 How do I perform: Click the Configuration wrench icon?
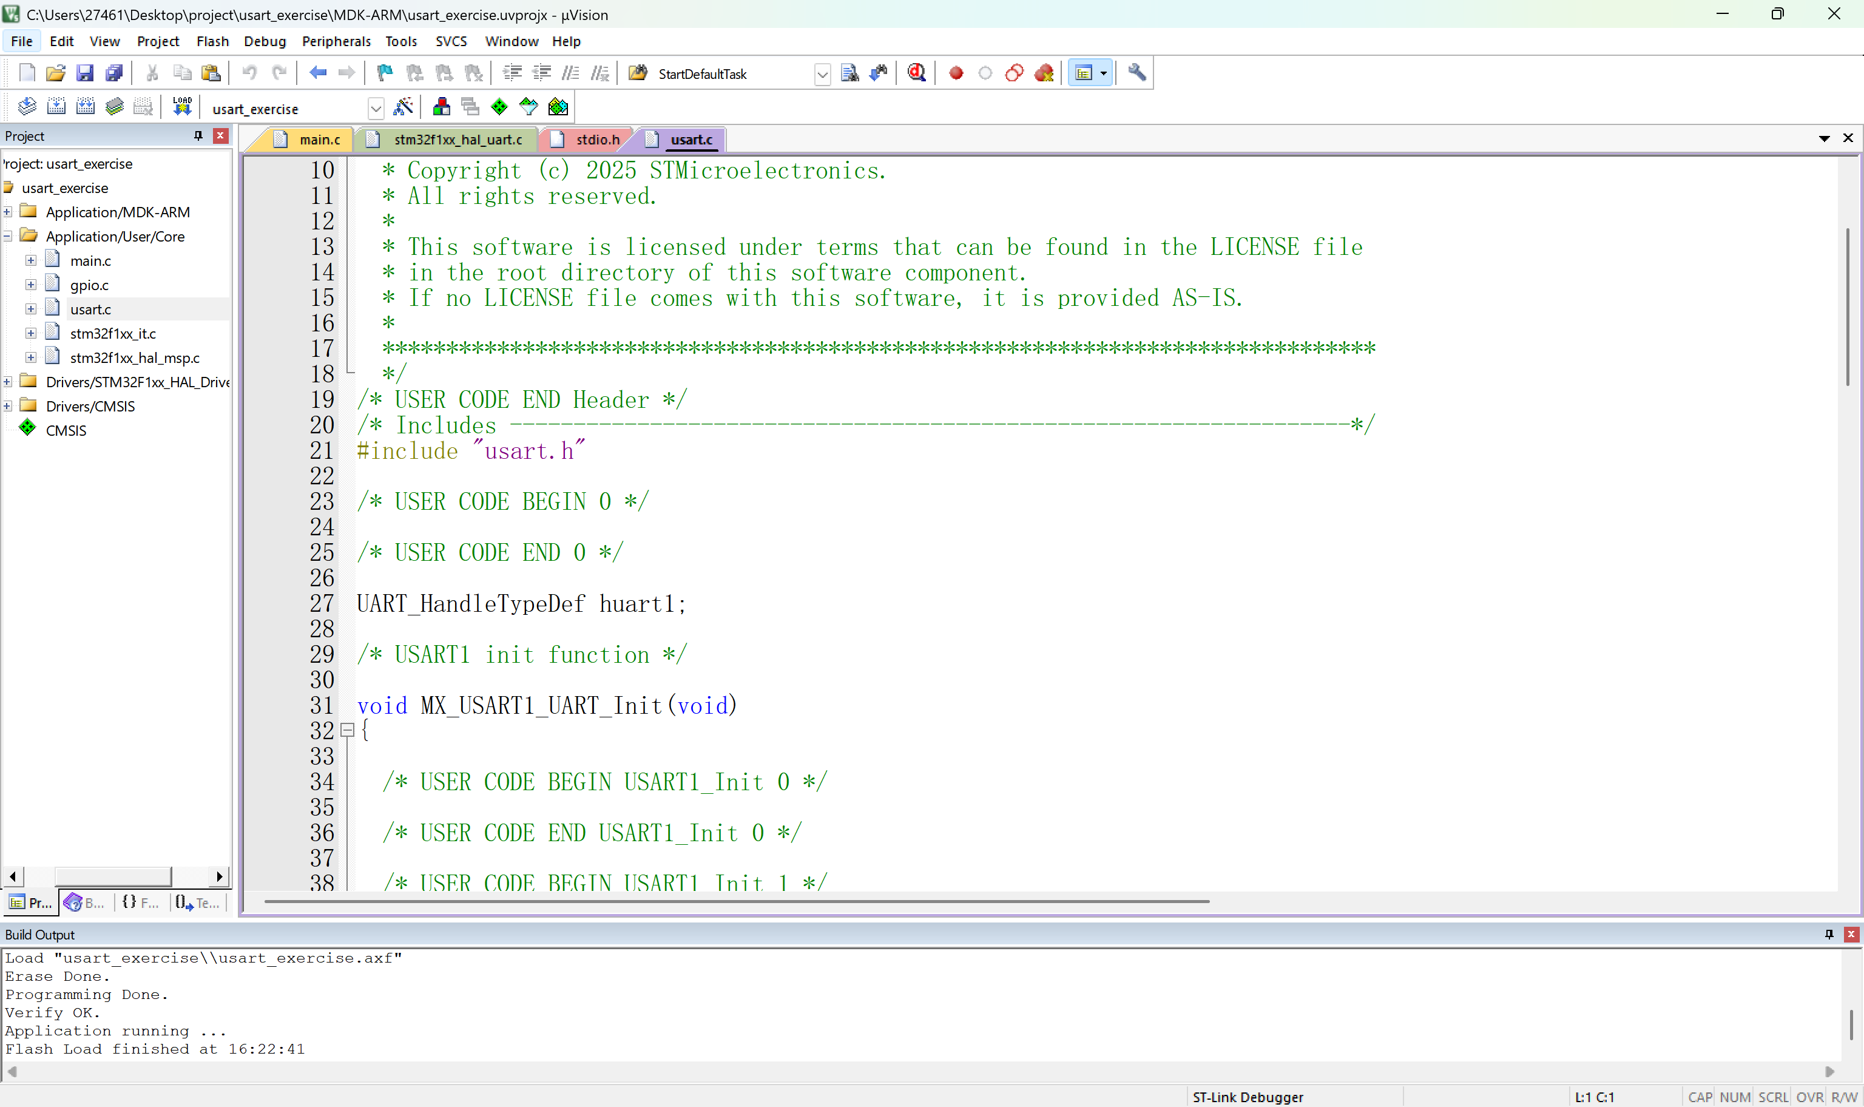[x=1136, y=73]
